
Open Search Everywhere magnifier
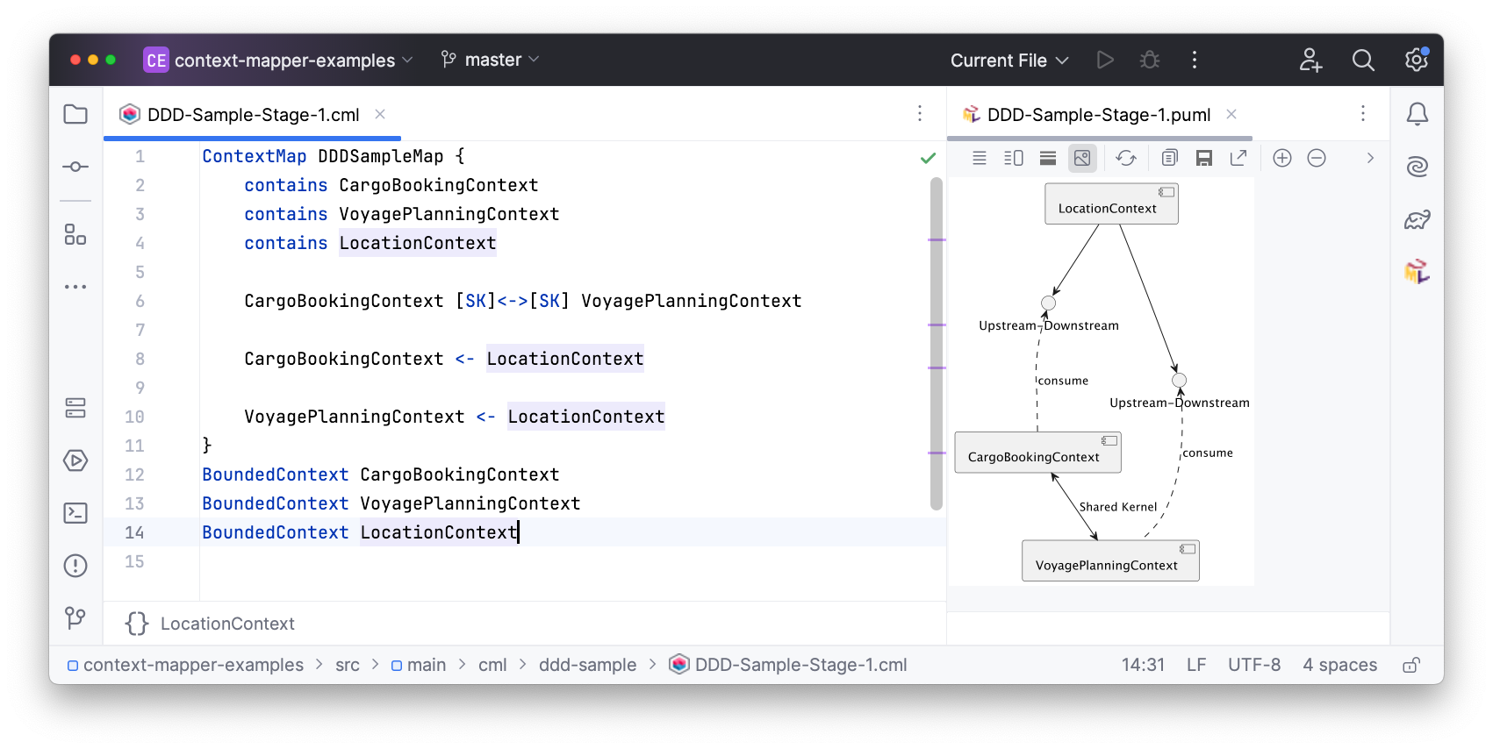click(1363, 60)
